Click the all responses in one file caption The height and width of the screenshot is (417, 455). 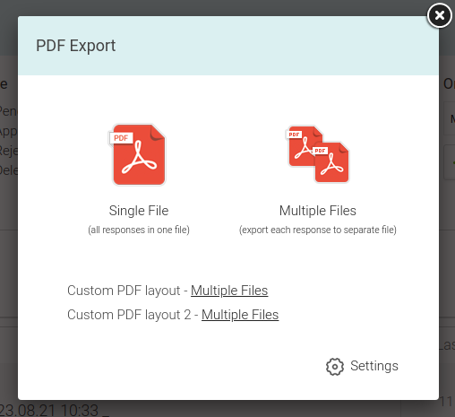point(139,230)
